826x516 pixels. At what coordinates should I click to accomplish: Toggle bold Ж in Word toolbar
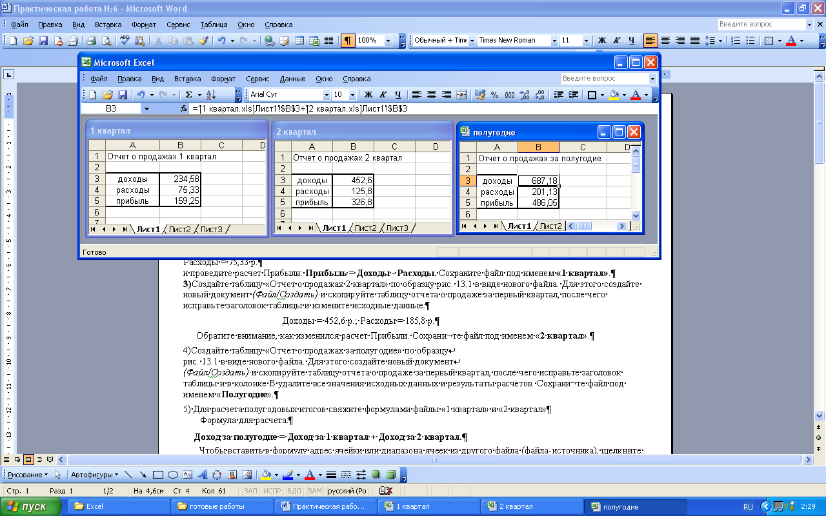coord(602,40)
